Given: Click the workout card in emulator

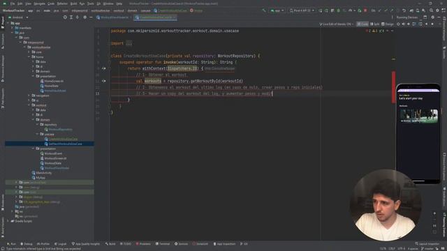Looking at the screenshot, I should point(419,116).
